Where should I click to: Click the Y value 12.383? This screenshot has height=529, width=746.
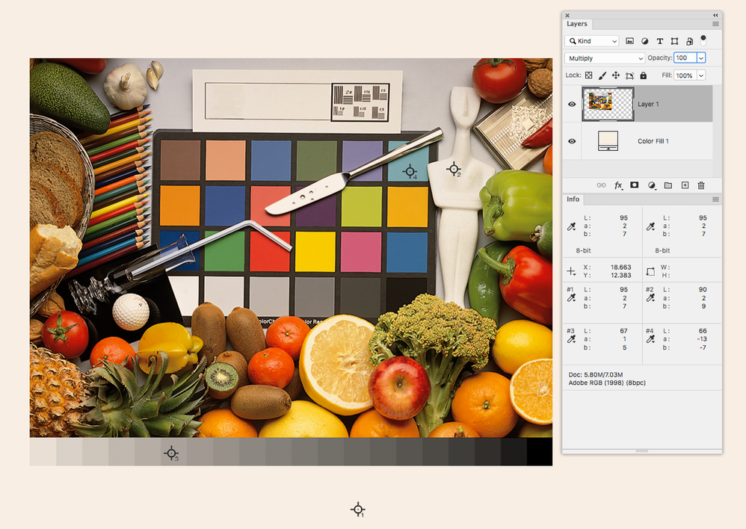click(621, 276)
